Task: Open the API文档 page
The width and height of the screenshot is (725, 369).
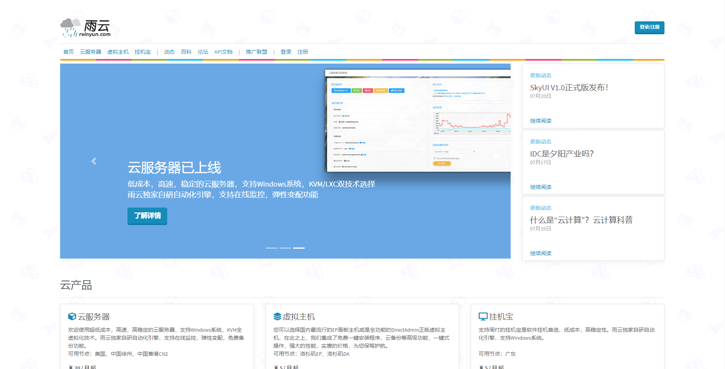Action: coord(224,52)
